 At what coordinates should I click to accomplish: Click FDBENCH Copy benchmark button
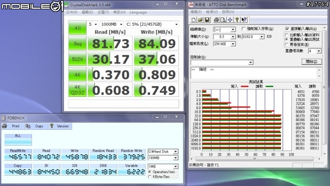pyautogui.click(x=18, y=170)
